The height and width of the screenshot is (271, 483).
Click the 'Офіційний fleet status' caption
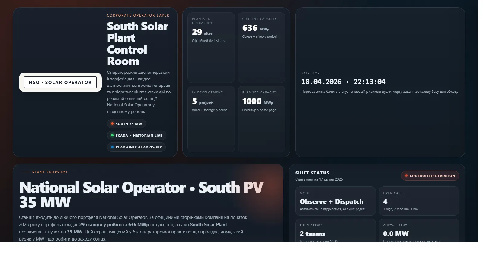pos(209,41)
